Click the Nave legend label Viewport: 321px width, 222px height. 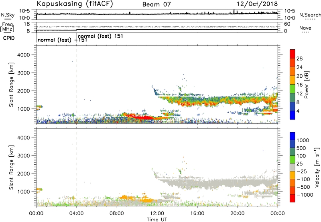coord(305,28)
